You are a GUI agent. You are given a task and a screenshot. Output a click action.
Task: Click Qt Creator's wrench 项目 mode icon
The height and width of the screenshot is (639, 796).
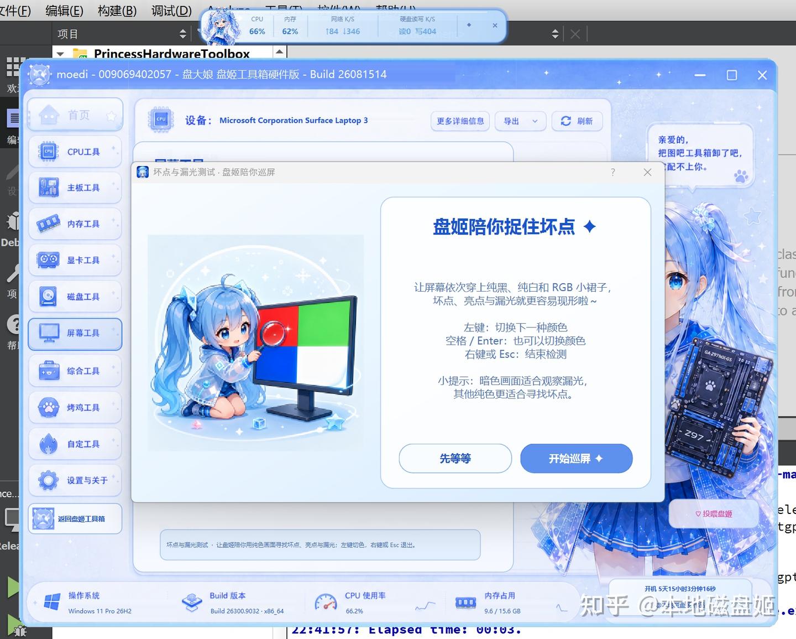click(12, 273)
